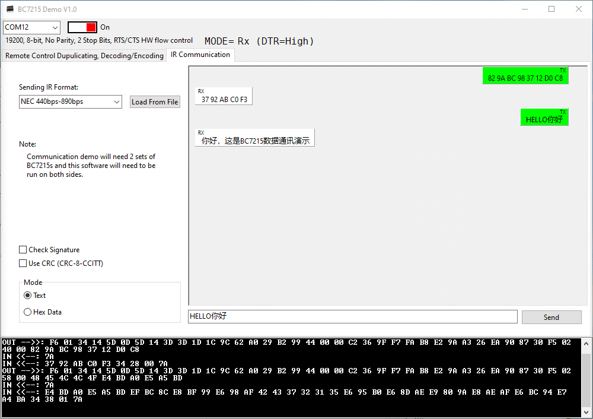
Task: Select the Hex Data mode radio button
Action: [x=28, y=312]
